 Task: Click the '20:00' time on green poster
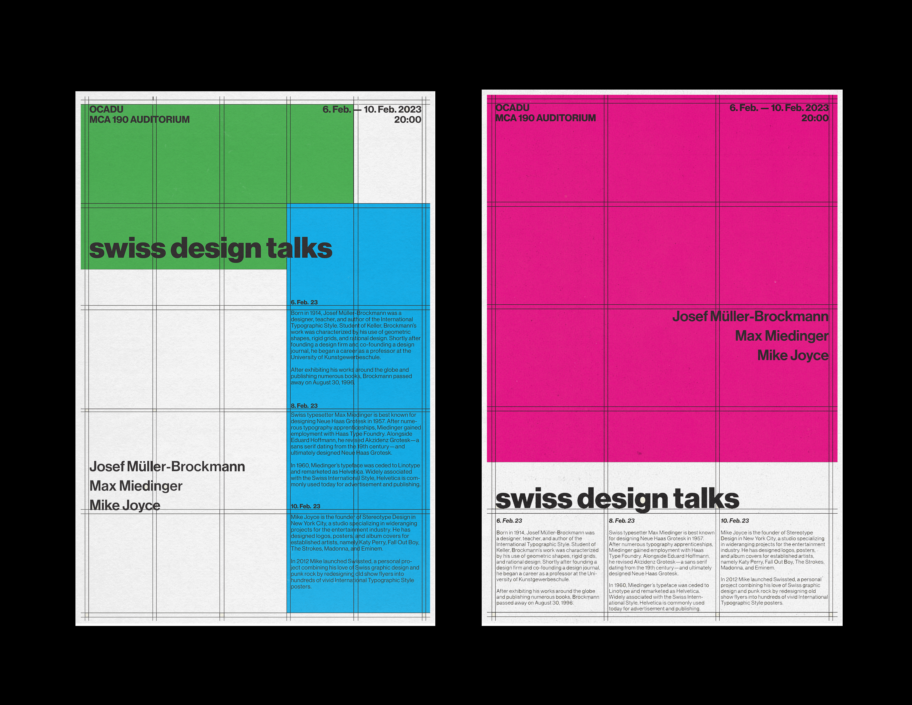click(408, 120)
